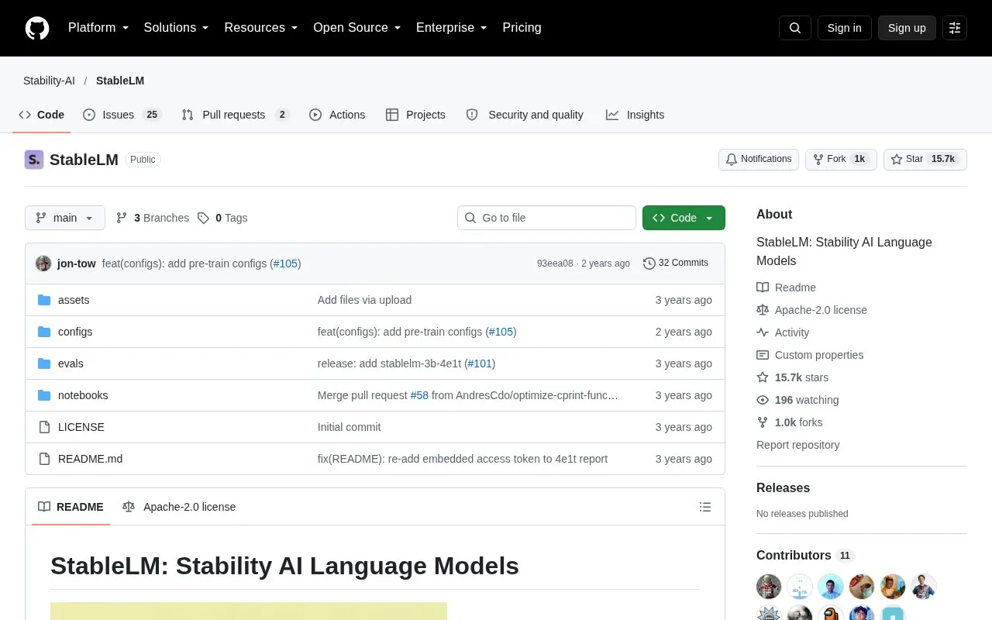Open the search magnifier button

(x=795, y=28)
